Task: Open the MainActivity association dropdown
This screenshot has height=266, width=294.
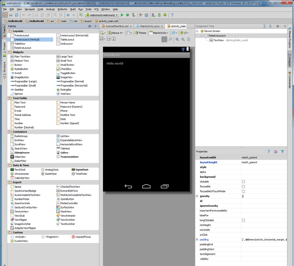Action: click(x=159, y=33)
